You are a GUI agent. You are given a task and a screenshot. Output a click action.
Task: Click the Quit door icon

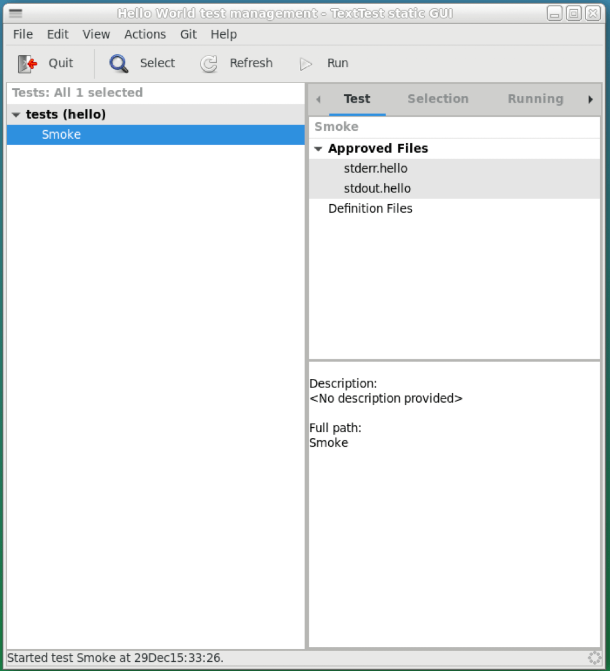[28, 64]
